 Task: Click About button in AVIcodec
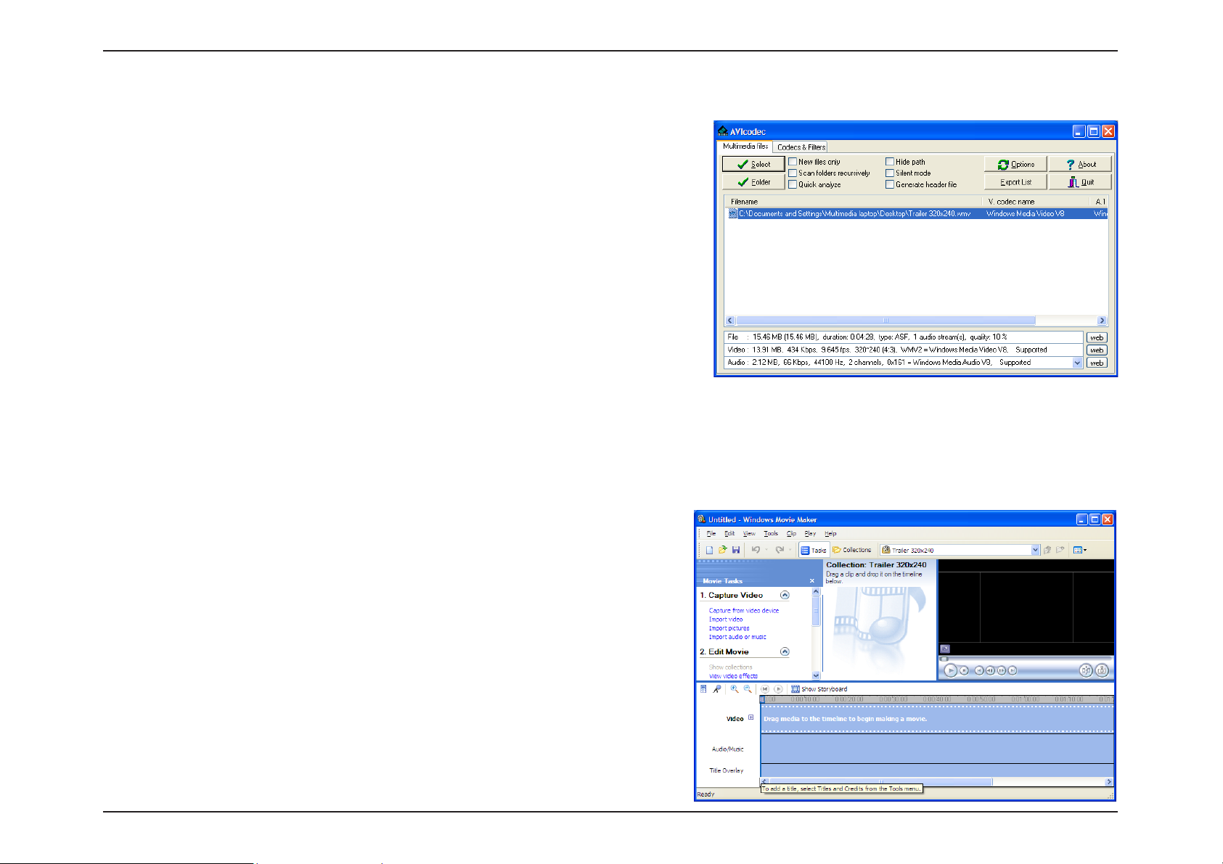click(1080, 165)
